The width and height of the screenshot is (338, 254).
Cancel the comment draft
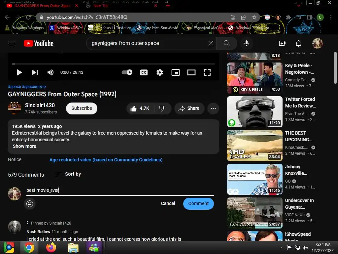[x=168, y=204]
